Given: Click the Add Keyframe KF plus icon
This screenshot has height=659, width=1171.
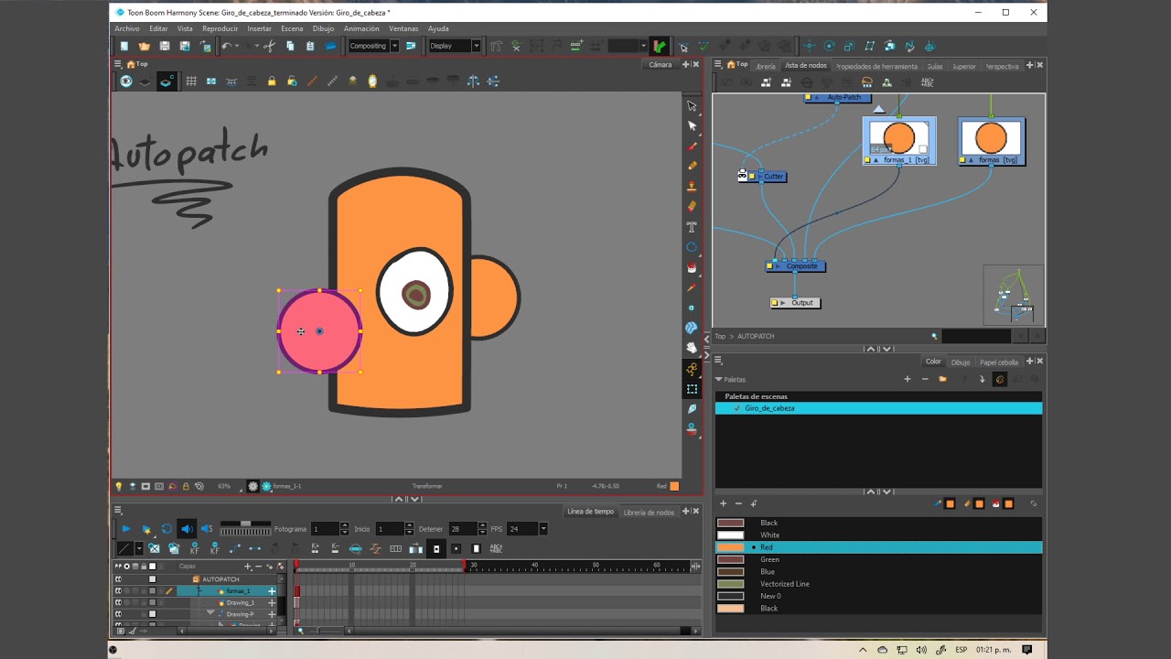Looking at the screenshot, I should [194, 549].
